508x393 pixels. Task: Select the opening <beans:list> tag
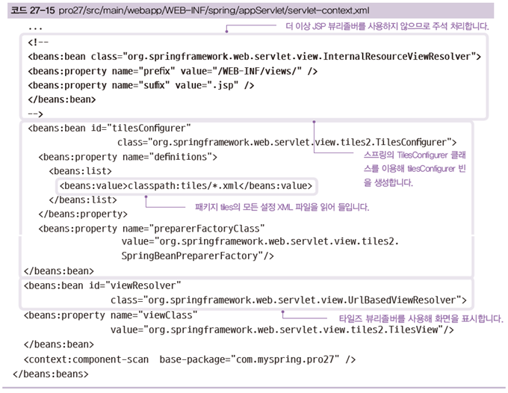[81, 171]
